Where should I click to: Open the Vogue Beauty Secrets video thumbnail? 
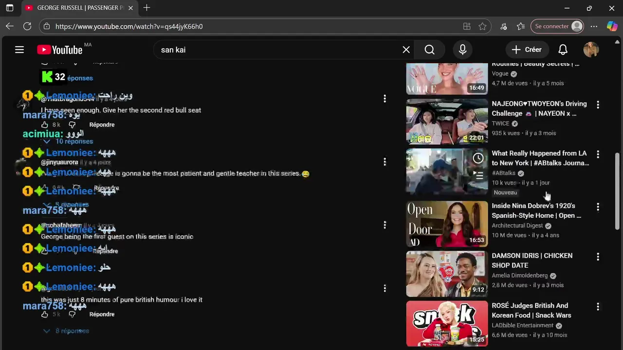point(447,78)
